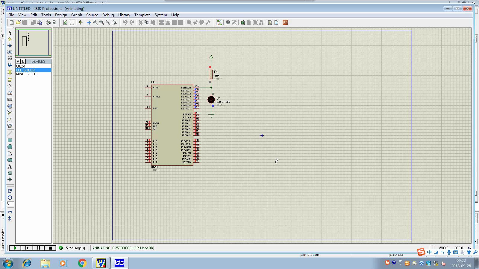Stop the simulation

50,248
